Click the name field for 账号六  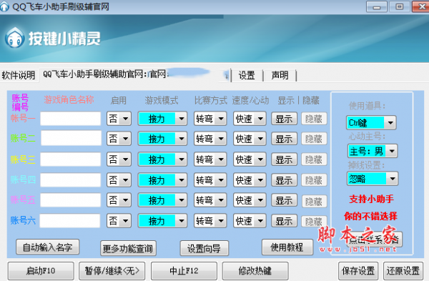[x=70, y=221]
